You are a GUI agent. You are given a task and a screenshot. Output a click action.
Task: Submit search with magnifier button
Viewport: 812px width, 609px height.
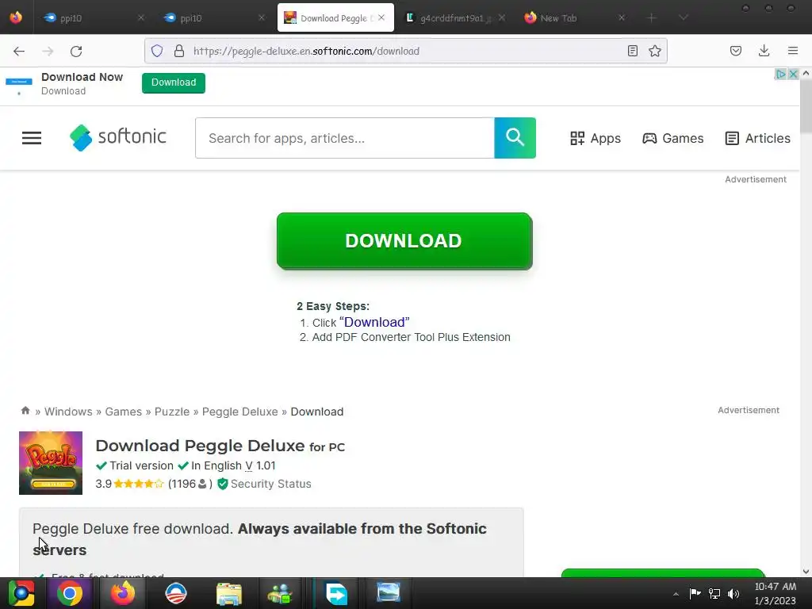point(515,138)
